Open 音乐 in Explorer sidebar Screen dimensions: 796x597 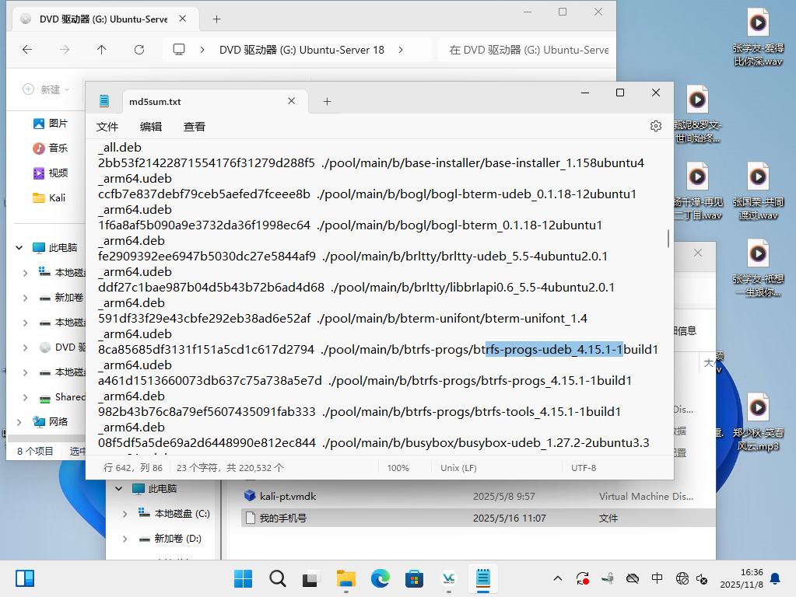point(51,148)
